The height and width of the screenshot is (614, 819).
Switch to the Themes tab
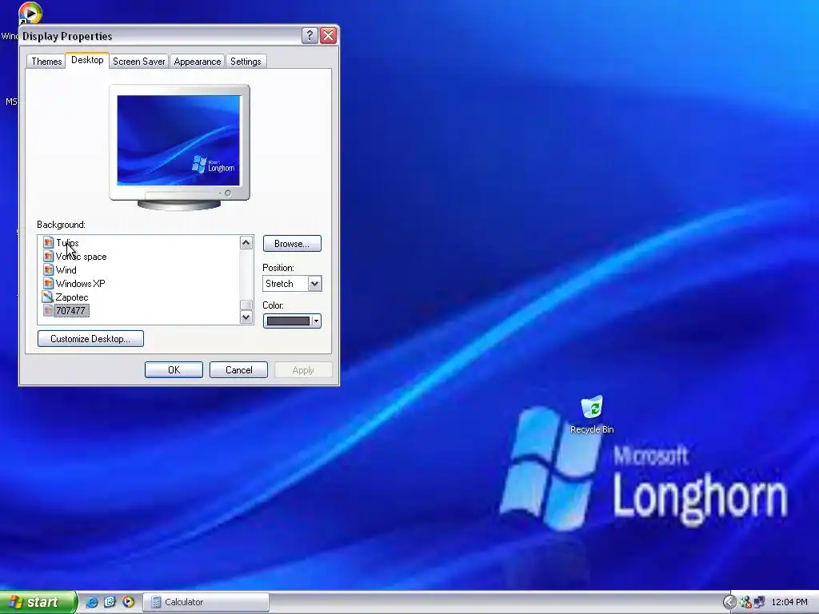[46, 62]
